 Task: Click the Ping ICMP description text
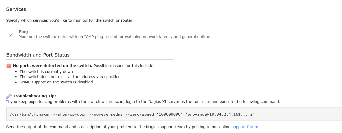coord(115,37)
